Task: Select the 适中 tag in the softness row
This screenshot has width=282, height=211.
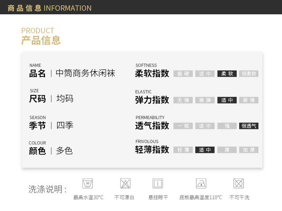Action: tap(205, 74)
